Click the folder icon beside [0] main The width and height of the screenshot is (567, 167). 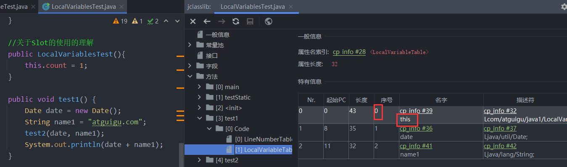(x=210, y=87)
